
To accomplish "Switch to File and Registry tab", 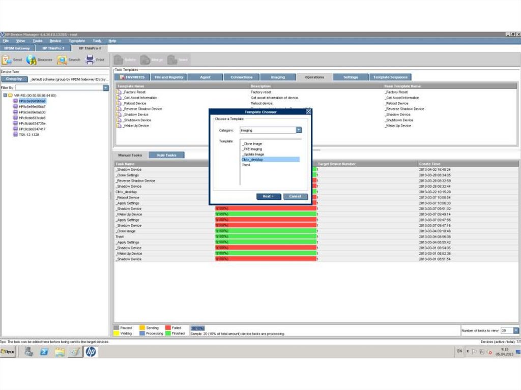I will (x=168, y=77).
